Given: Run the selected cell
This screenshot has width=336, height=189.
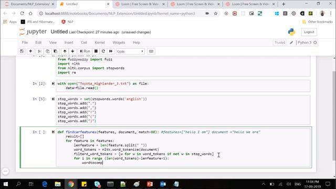Looking at the screenshot, I should coord(85,51).
